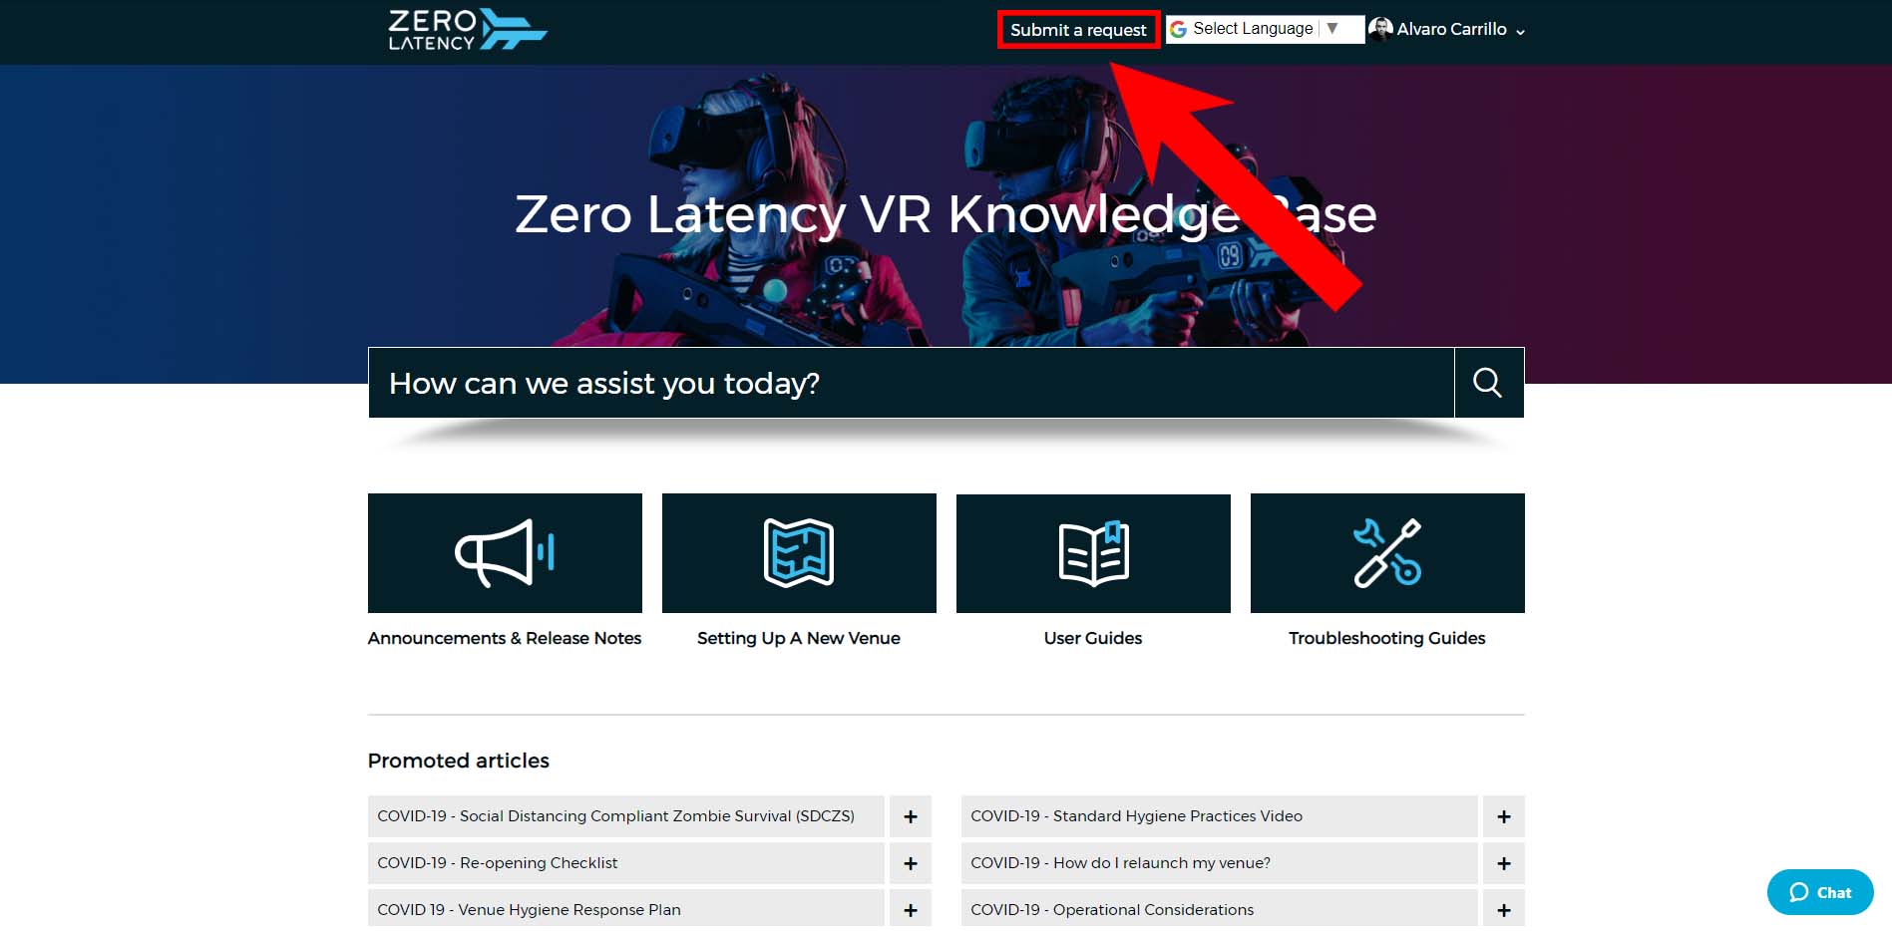The image size is (1892, 931).
Task: Open the Troubleshooting Guides tools tile
Action: tap(1387, 553)
